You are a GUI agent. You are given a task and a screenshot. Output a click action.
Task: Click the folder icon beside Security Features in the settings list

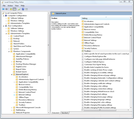(83, 48)
